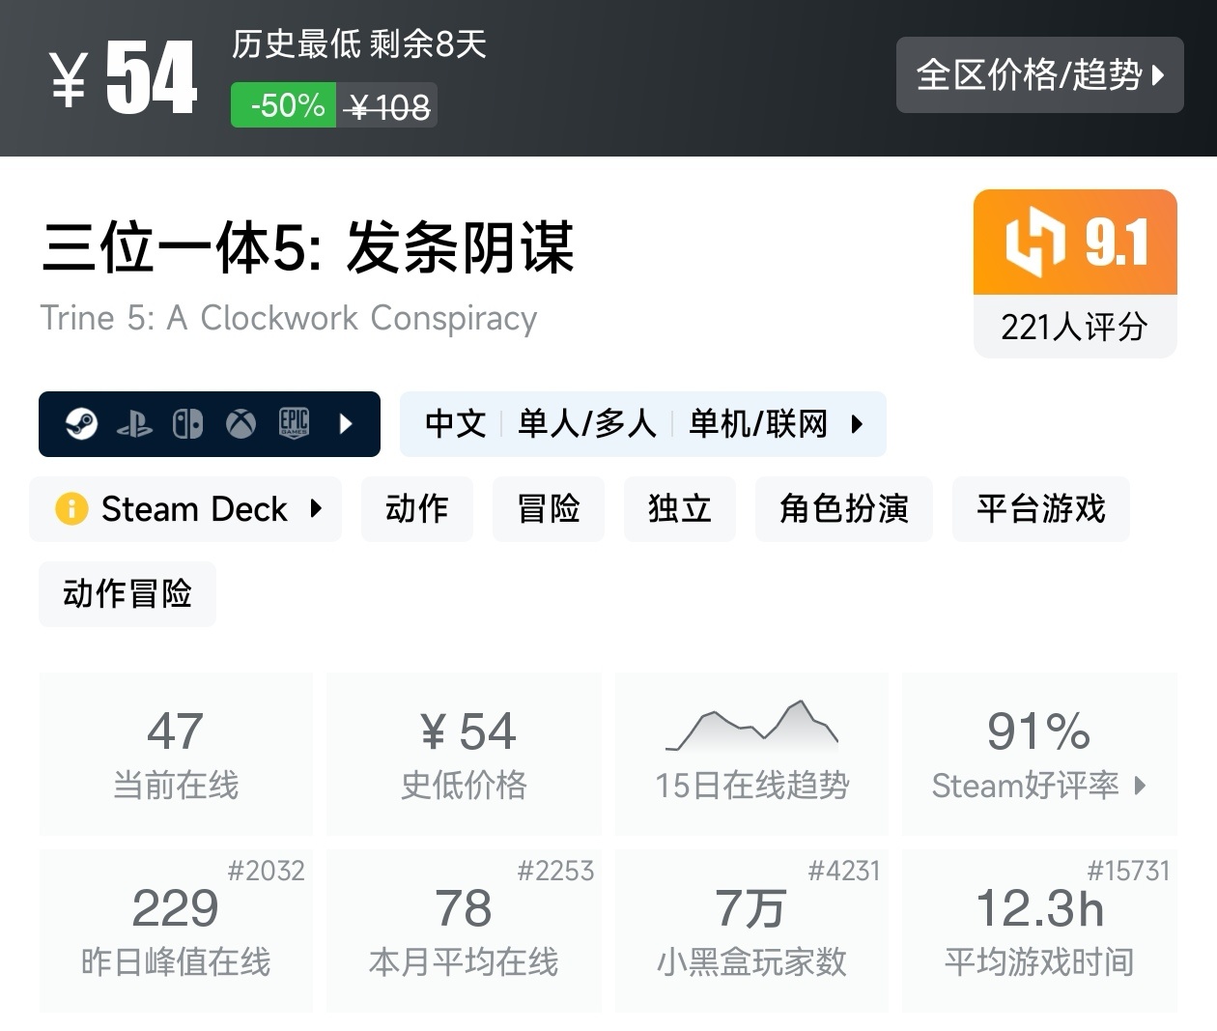Open the 15日在线趋势 trend chart
The width and height of the screenshot is (1217, 1031).
751,754
